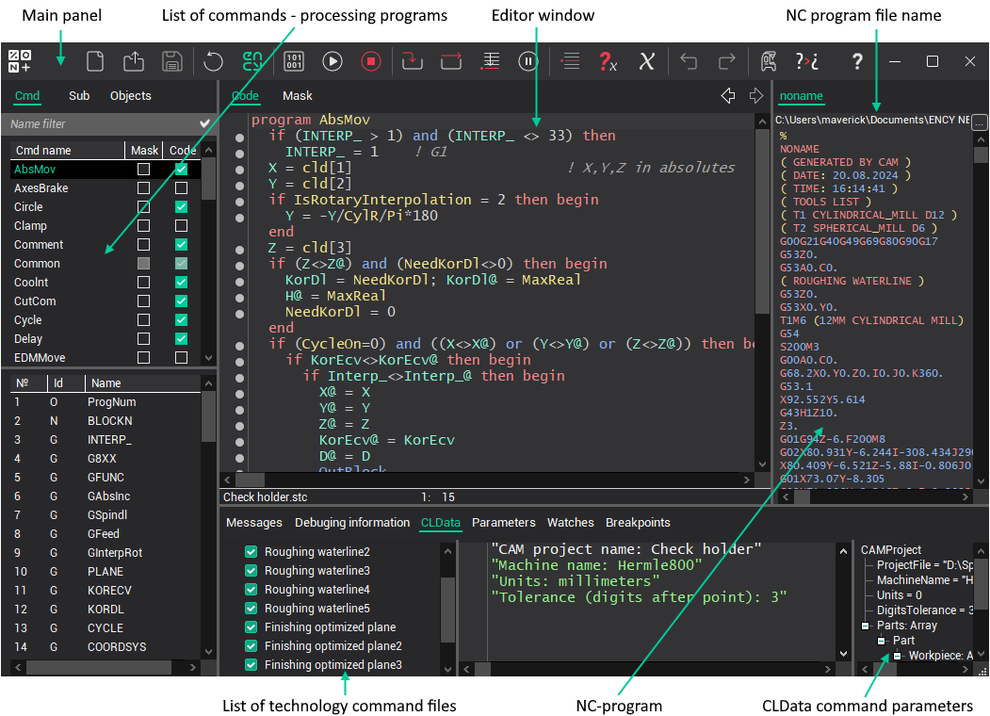This screenshot has height=716, width=990.
Task: Enable the Mask checkbox for AbsMov
Action: pyautogui.click(x=143, y=170)
